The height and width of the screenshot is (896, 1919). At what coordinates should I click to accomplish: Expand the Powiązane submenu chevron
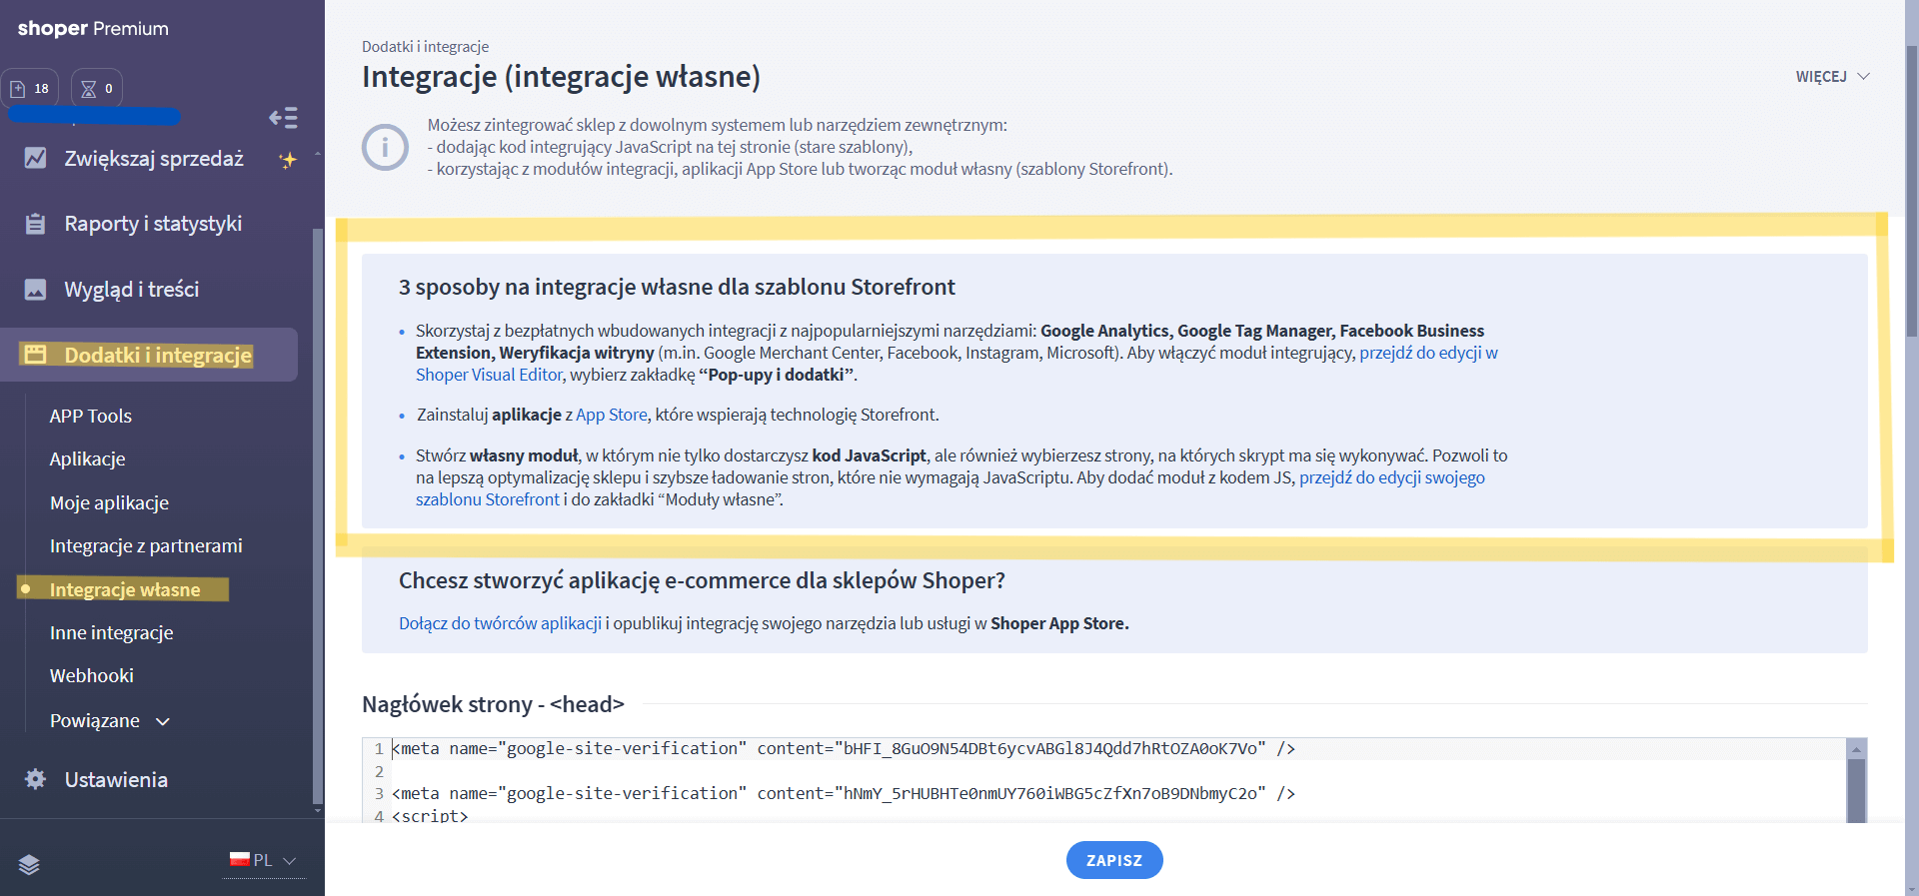[163, 721]
